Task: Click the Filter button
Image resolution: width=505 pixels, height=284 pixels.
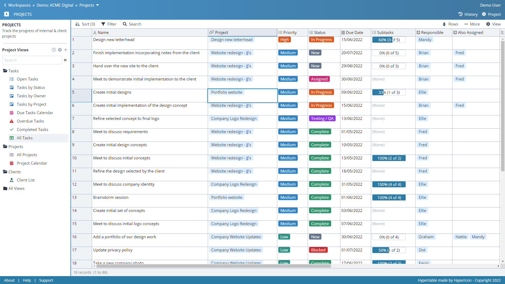Action: point(109,24)
